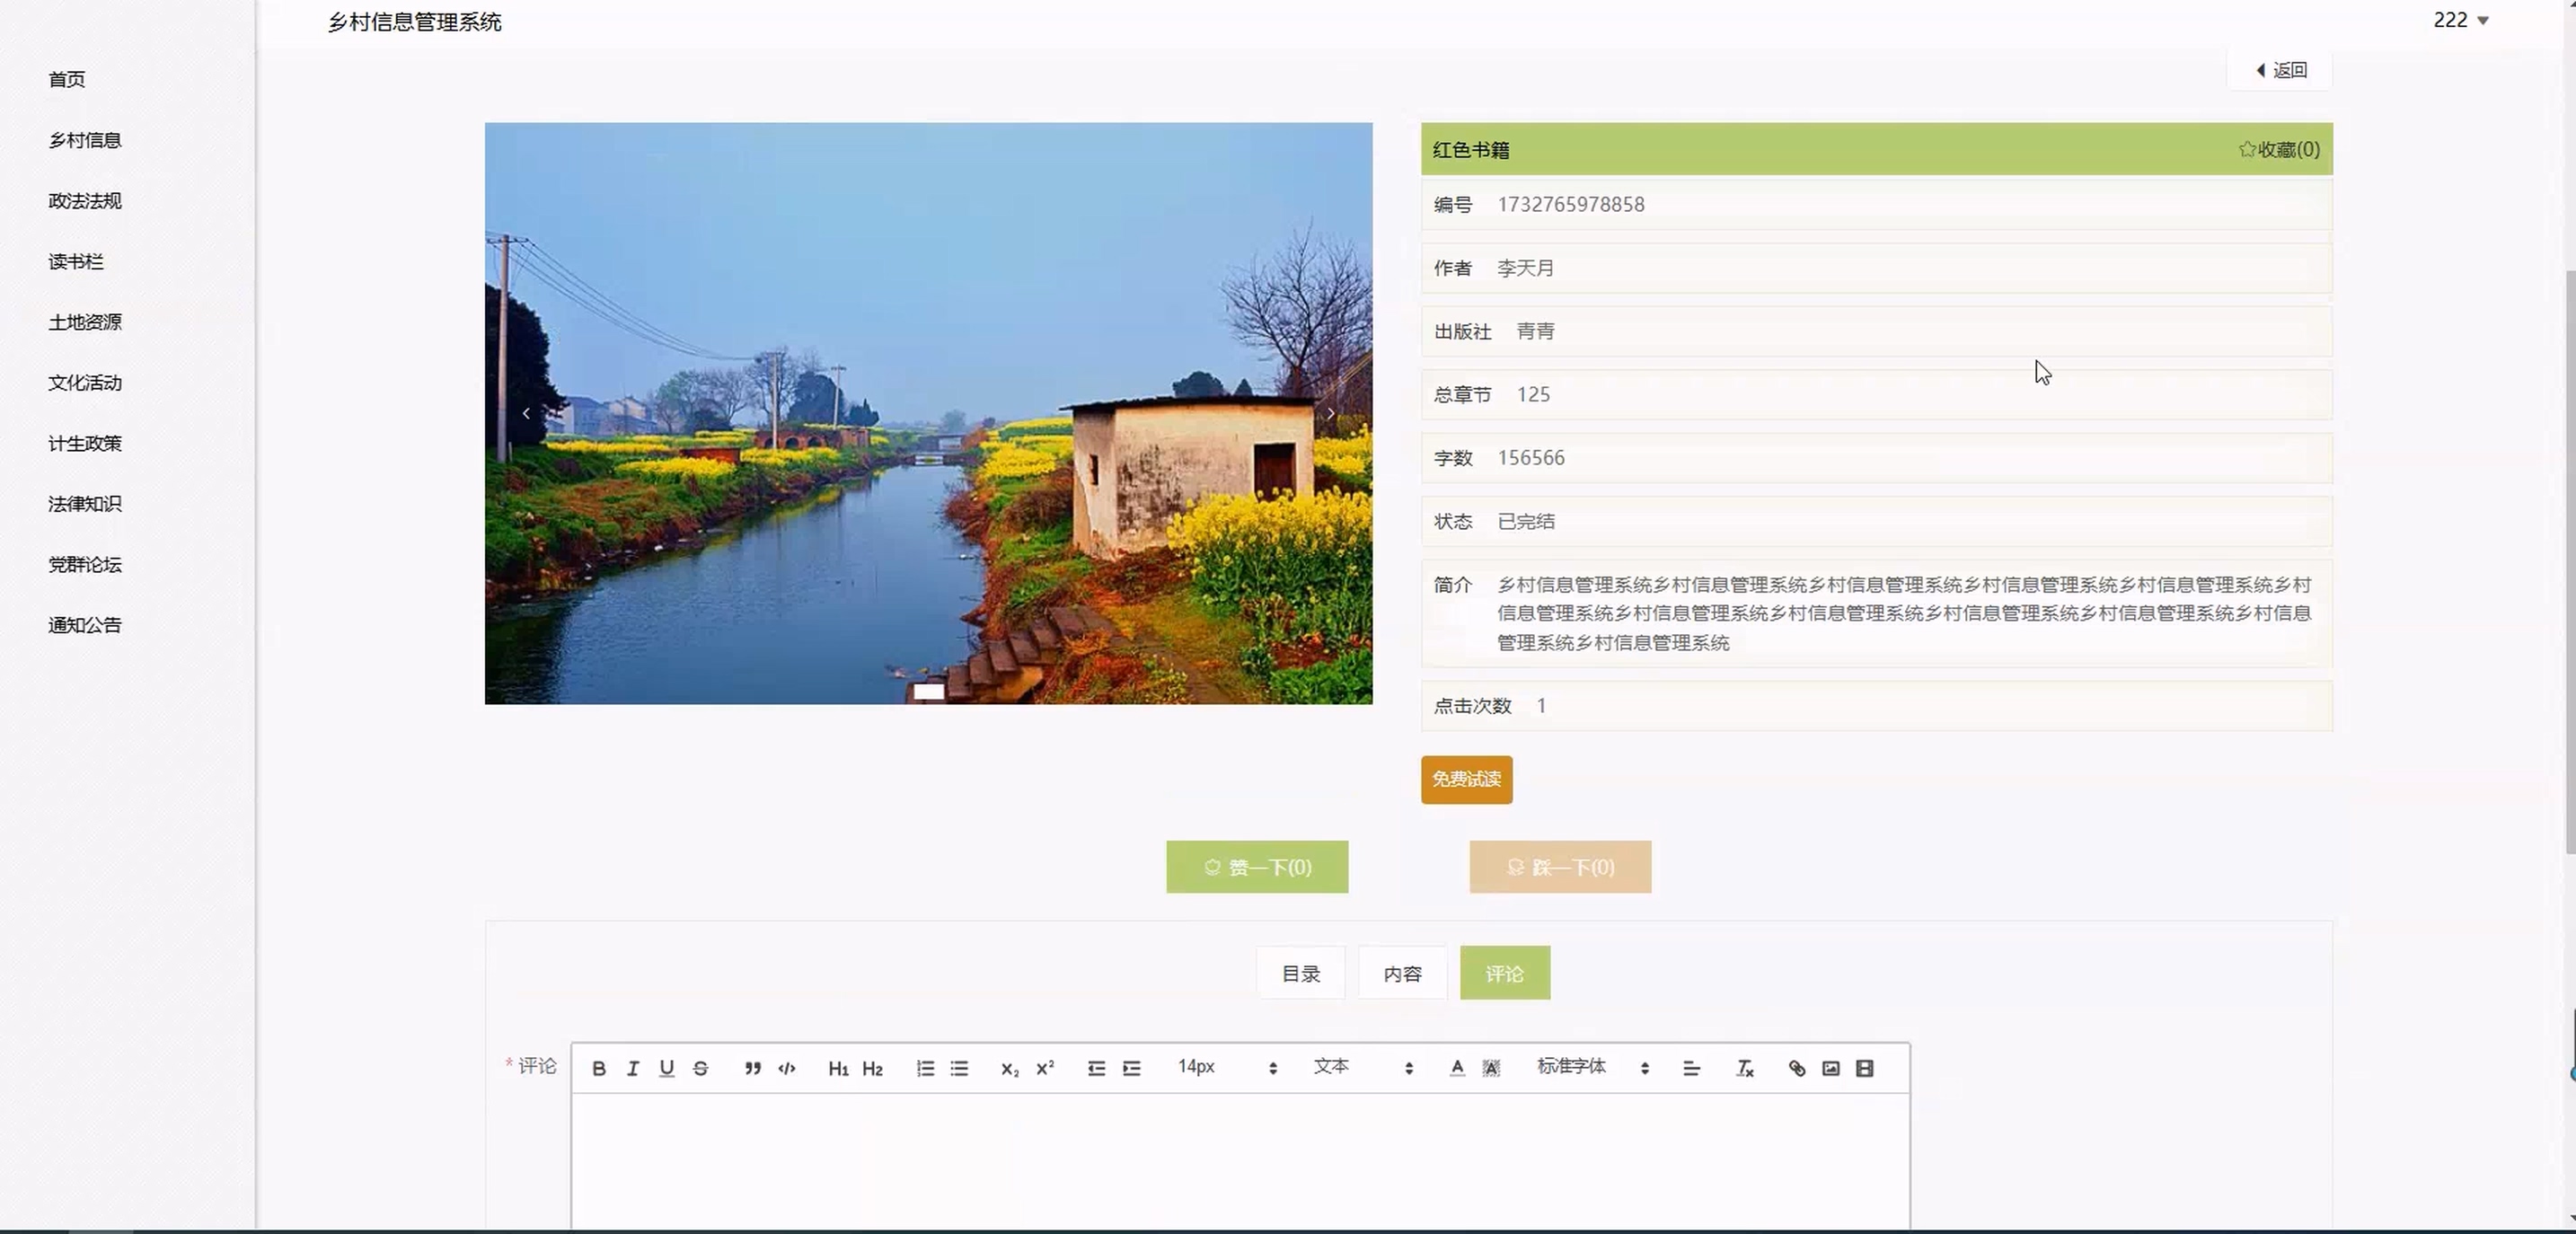The width and height of the screenshot is (2576, 1234).
Task: Click the insert video icon
Action: (1864, 1068)
